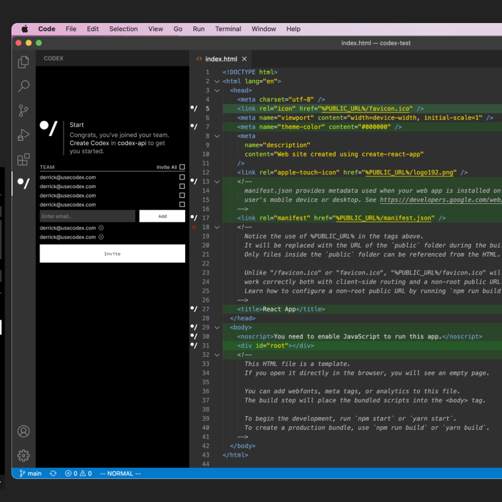
Task: Click the Codex icon in activity bar
Action: pyautogui.click(x=24, y=183)
